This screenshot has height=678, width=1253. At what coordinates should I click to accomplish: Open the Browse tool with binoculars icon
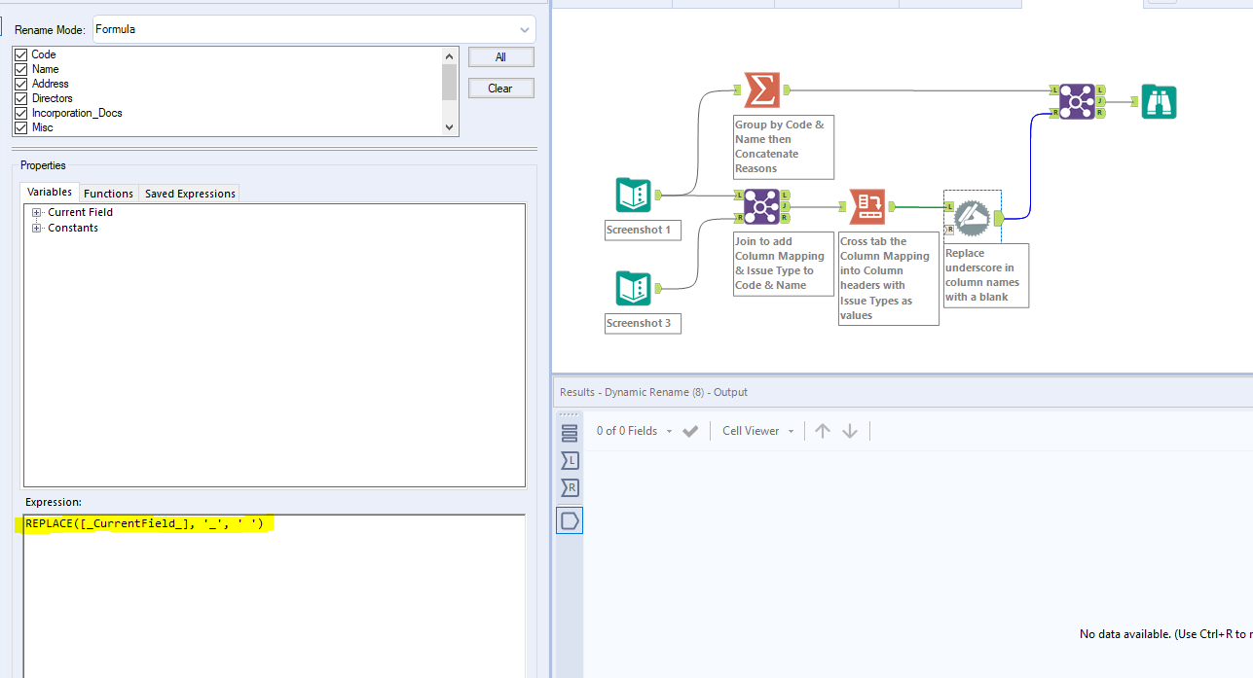(1159, 100)
